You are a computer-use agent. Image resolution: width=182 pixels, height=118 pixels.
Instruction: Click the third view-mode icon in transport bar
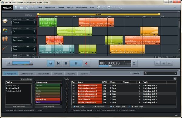(170, 64)
